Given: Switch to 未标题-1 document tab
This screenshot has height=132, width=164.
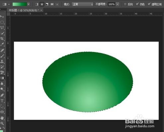Looking at the screenshot, I should pyautogui.click(x=24, y=10).
